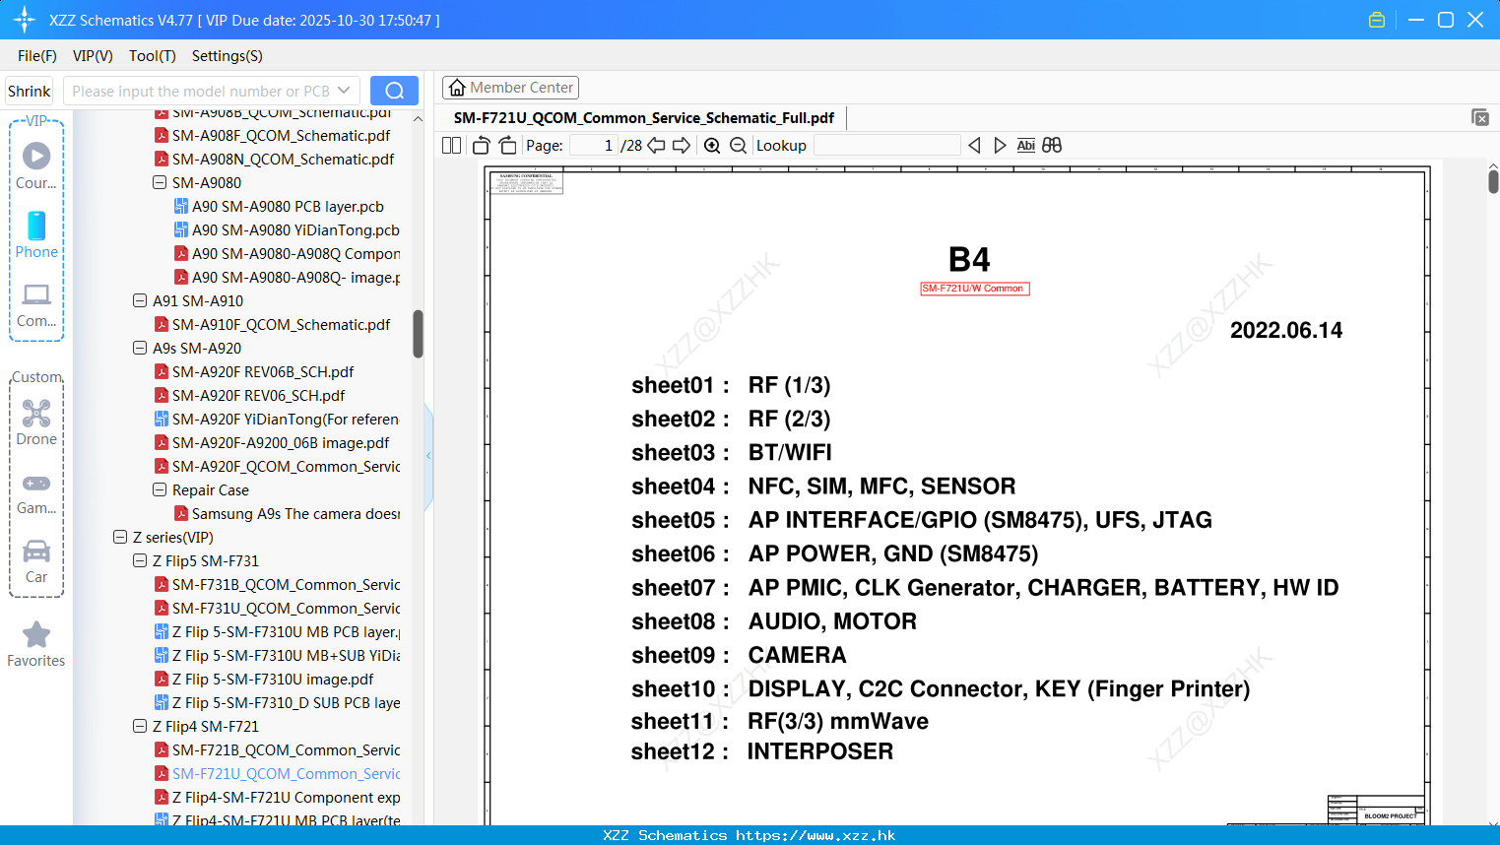
Task: Select the Phone category
Action: coord(36,234)
